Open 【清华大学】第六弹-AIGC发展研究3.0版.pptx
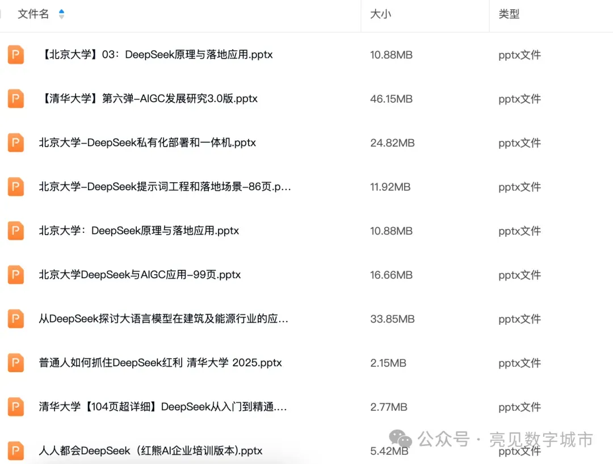Screen dimensions: 613x464 point(149,99)
